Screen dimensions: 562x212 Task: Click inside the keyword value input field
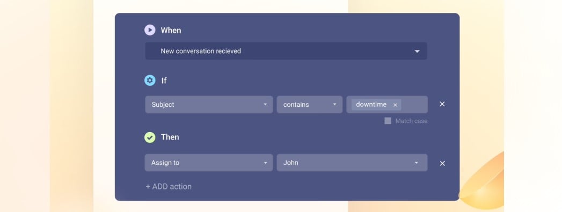(414, 105)
